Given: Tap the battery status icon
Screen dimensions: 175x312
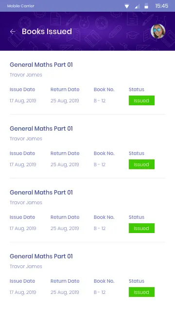Looking at the screenshot, I should click(x=146, y=6).
